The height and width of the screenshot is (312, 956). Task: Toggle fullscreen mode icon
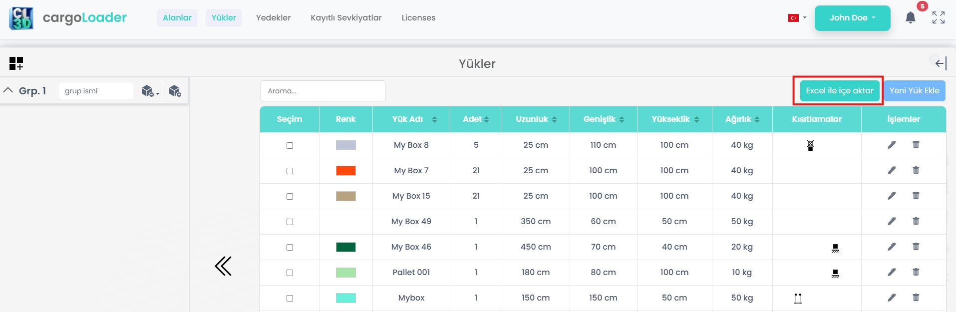point(938,17)
